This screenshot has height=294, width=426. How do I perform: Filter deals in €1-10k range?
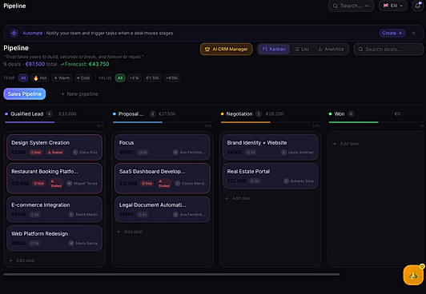coord(152,78)
